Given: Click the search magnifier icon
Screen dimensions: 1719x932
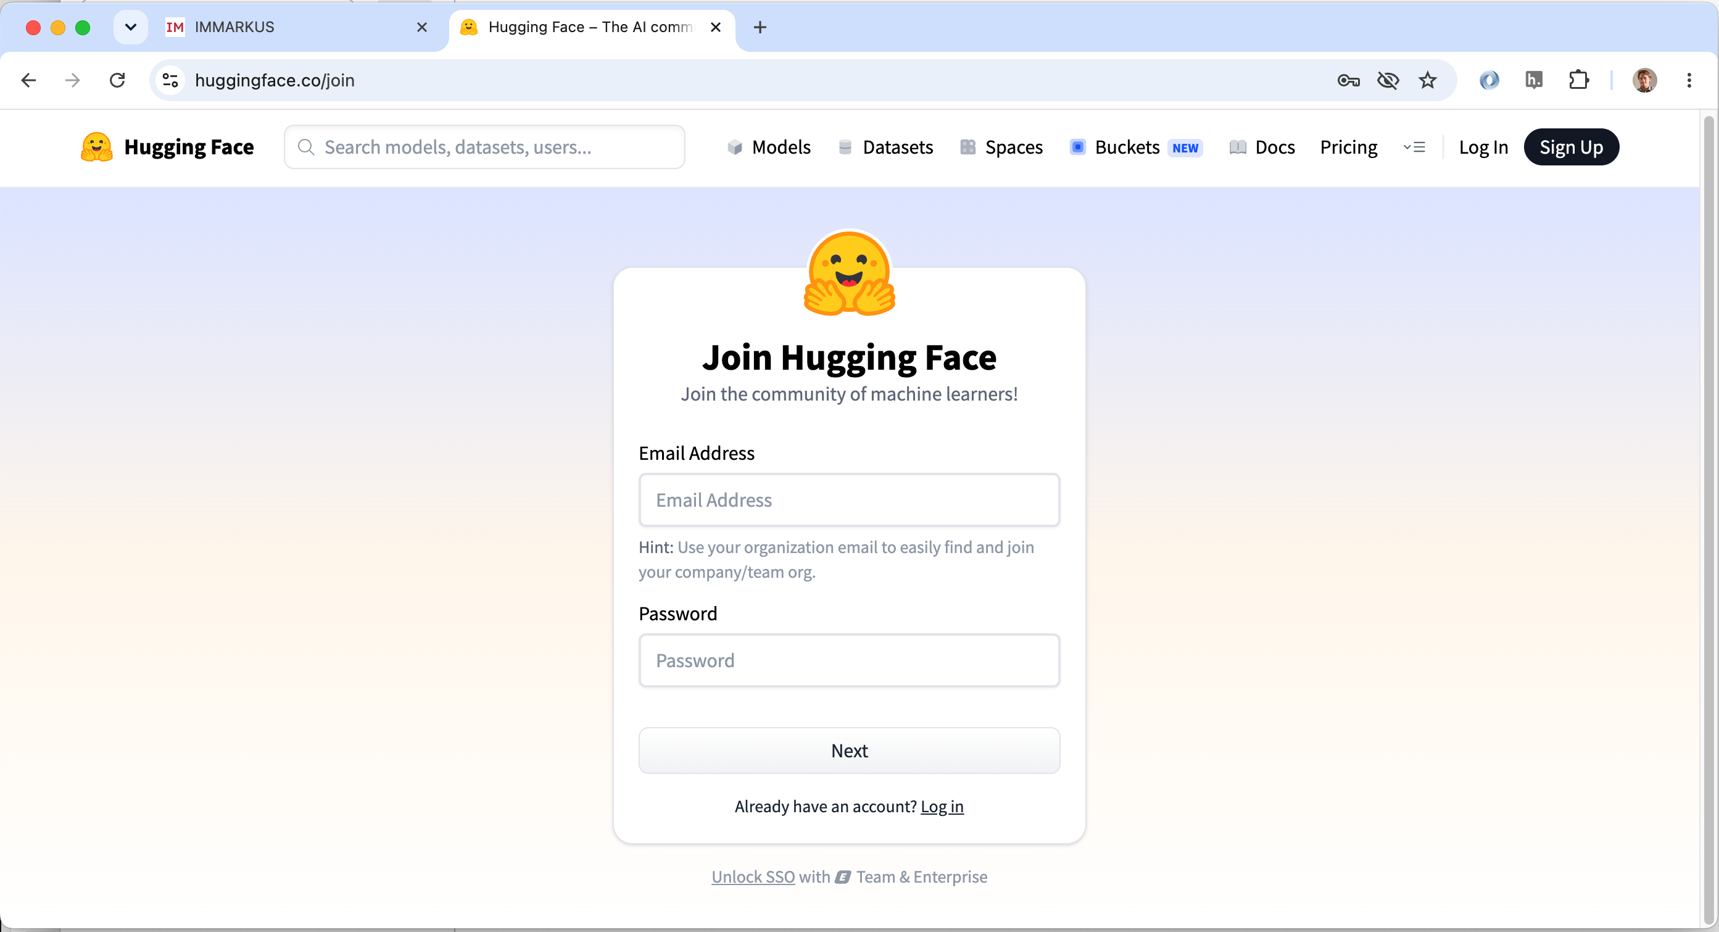Looking at the screenshot, I should [x=306, y=147].
